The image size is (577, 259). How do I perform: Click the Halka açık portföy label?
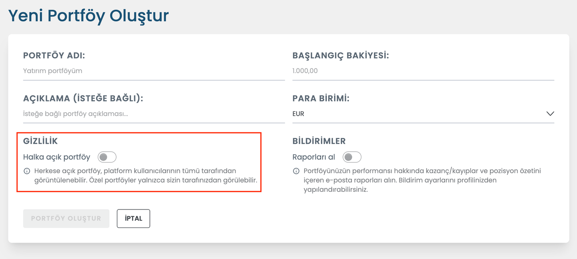click(x=57, y=157)
